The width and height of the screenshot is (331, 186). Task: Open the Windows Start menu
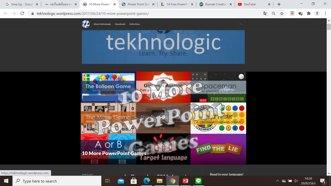[6, 181]
